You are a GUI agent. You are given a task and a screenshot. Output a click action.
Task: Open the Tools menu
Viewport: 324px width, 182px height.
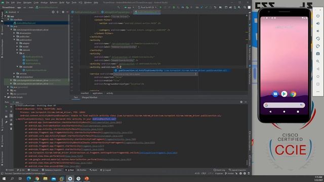74,3
